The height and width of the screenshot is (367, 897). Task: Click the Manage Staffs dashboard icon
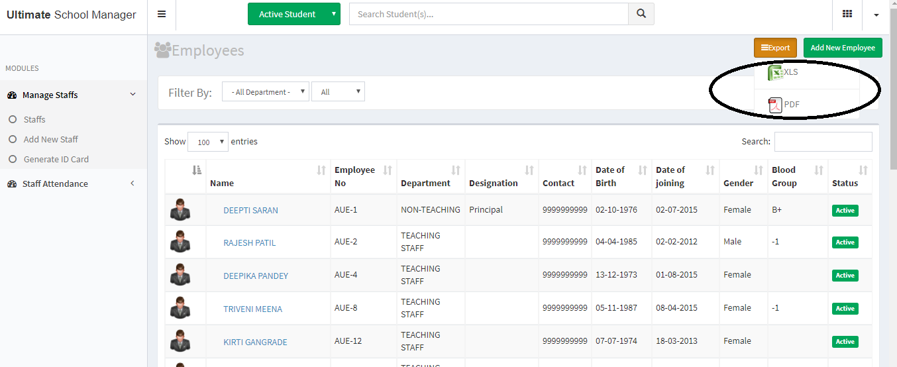tap(12, 95)
